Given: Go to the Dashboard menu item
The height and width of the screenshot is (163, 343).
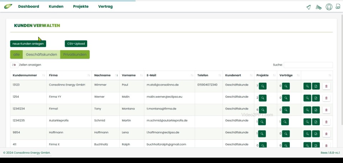Looking at the screenshot, I should click(29, 6).
